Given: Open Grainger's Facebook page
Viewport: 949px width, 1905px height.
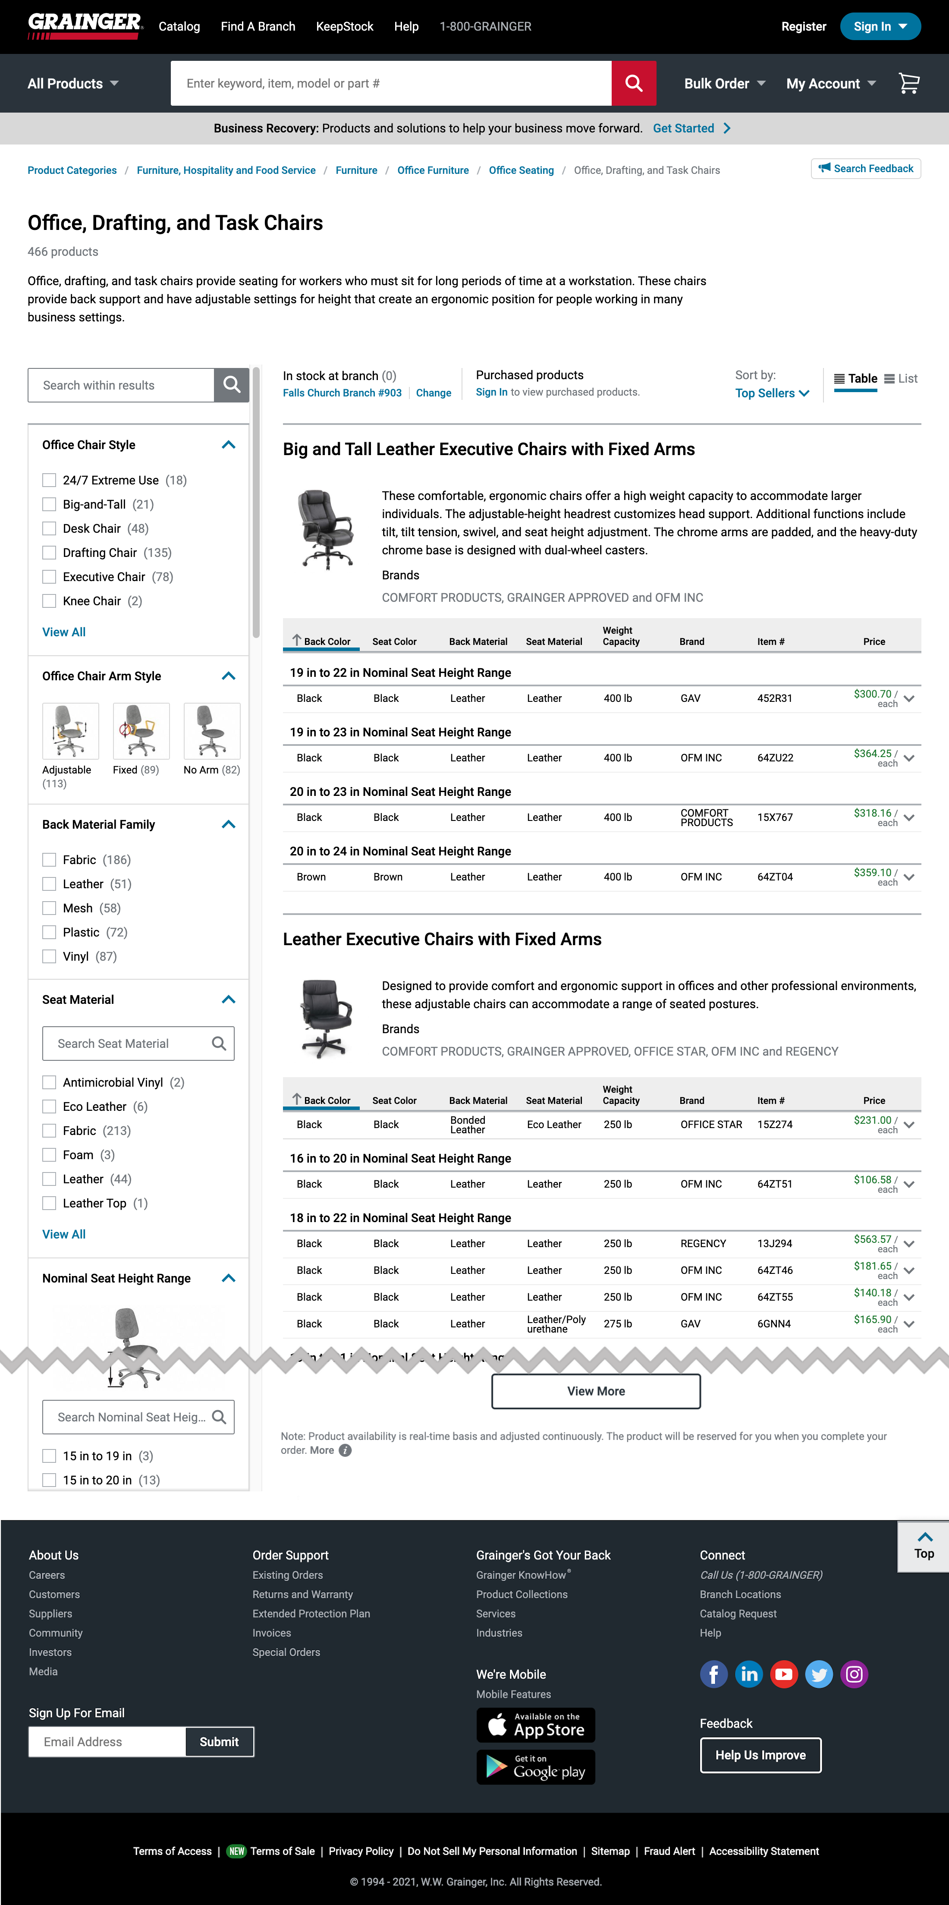Looking at the screenshot, I should click(x=713, y=1673).
